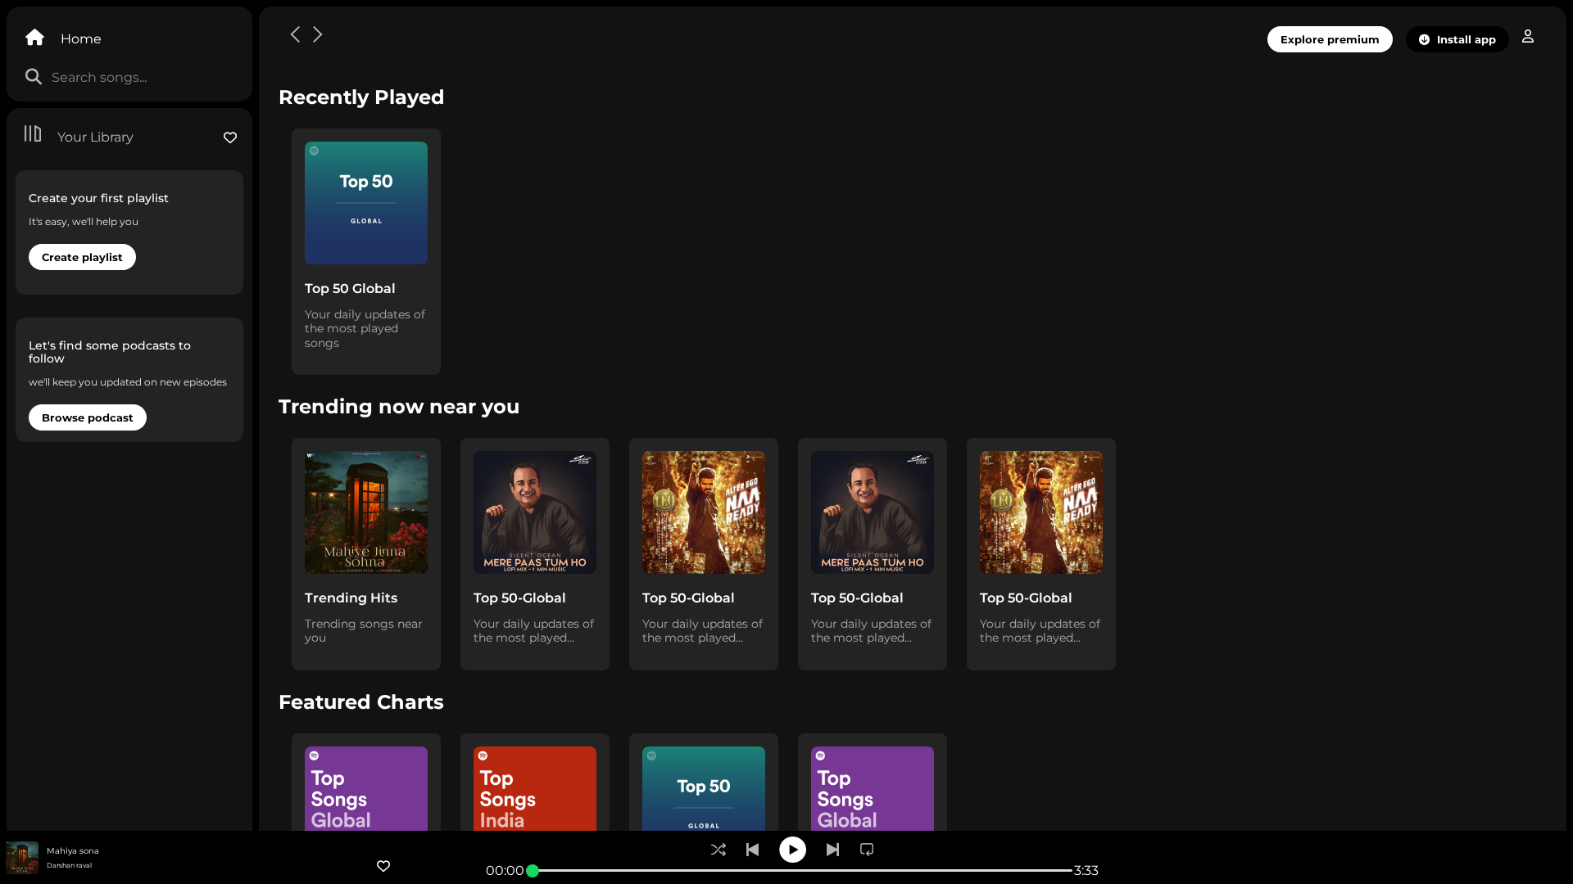Open the user profile icon

point(1528,37)
